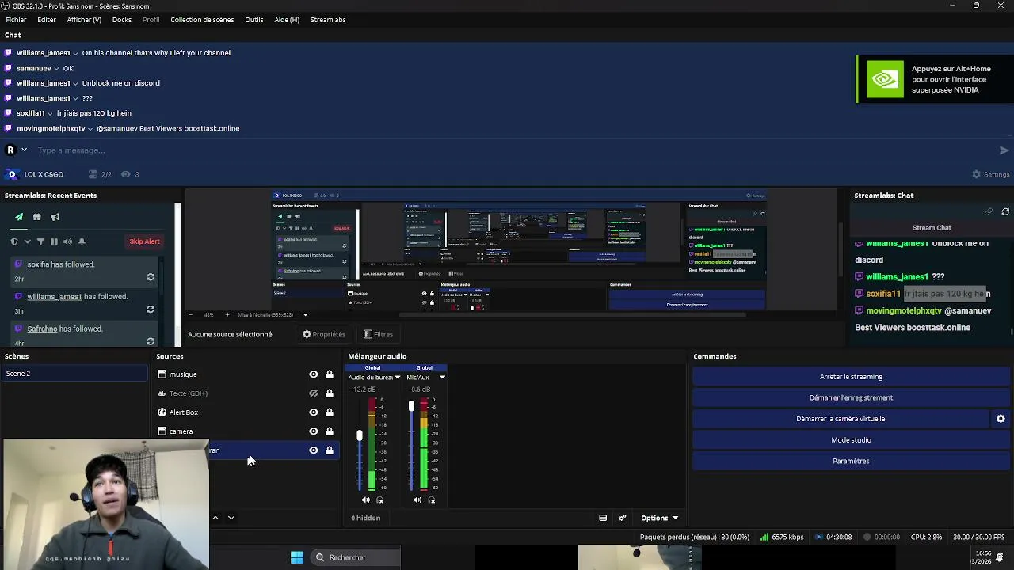Pause the alert queue in Recent Events

54,241
